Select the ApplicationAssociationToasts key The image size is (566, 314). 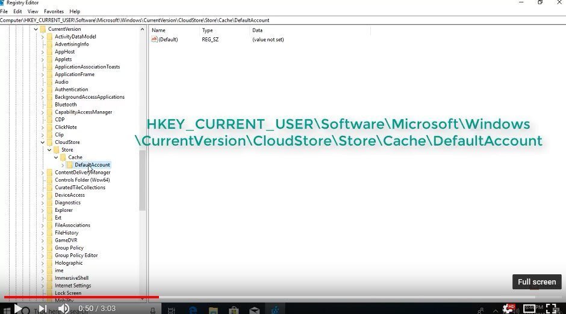[x=87, y=67]
